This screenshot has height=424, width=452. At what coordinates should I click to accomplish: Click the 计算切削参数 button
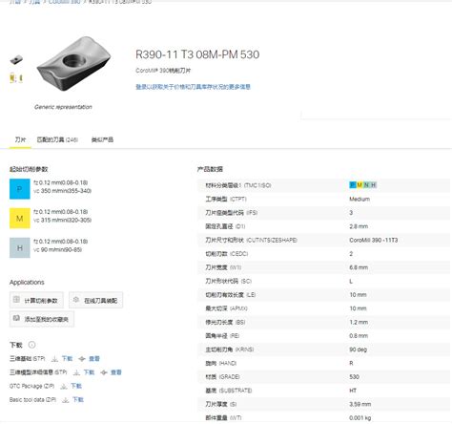(36, 300)
